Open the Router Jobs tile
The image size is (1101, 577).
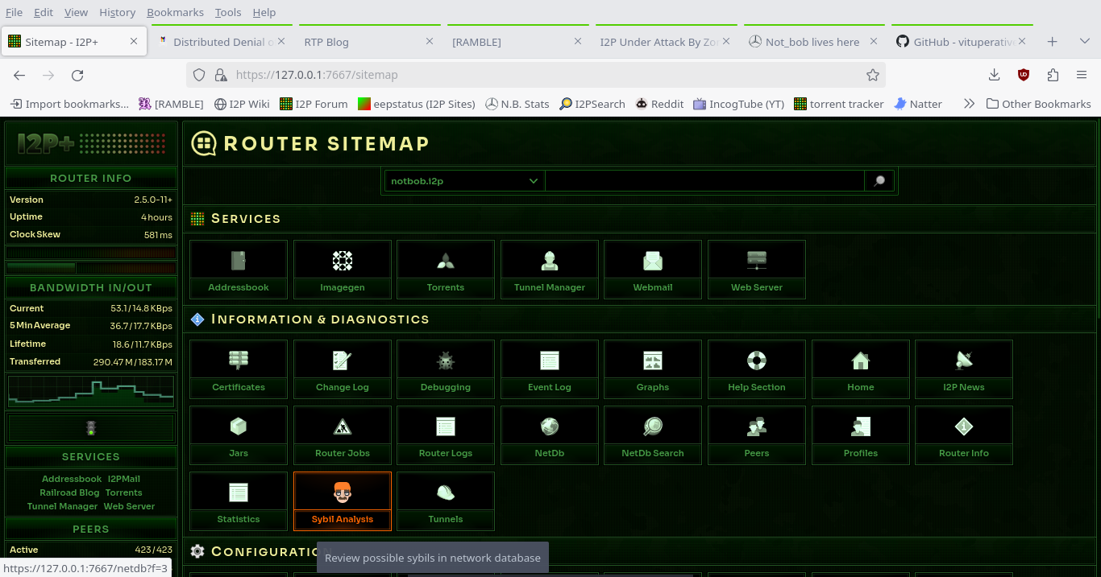pos(343,435)
